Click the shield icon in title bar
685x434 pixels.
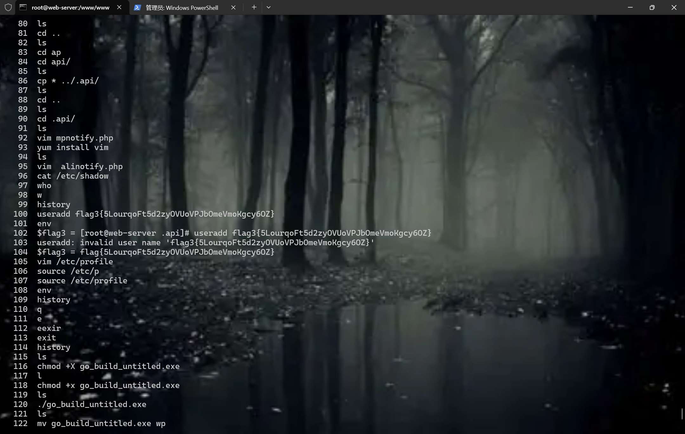[8, 7]
